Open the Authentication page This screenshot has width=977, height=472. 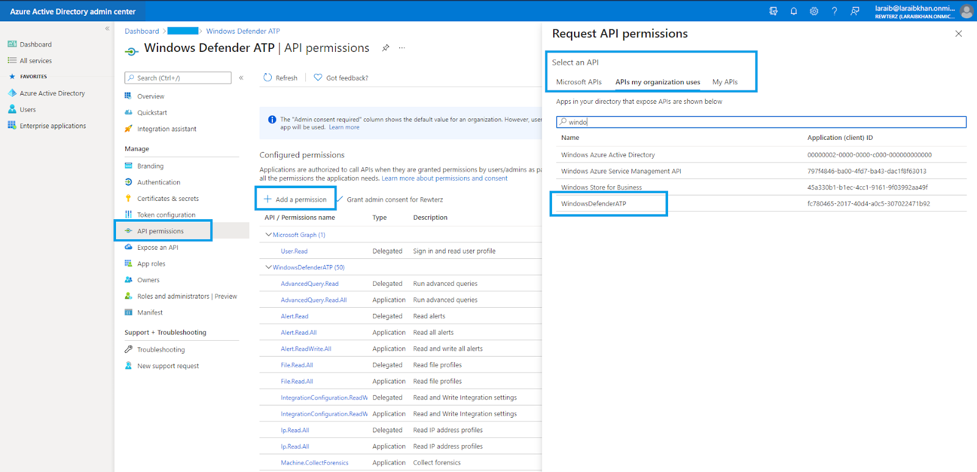(x=159, y=182)
